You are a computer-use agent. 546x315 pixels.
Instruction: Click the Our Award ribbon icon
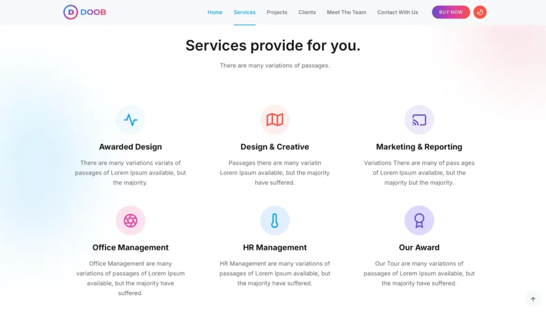419,220
